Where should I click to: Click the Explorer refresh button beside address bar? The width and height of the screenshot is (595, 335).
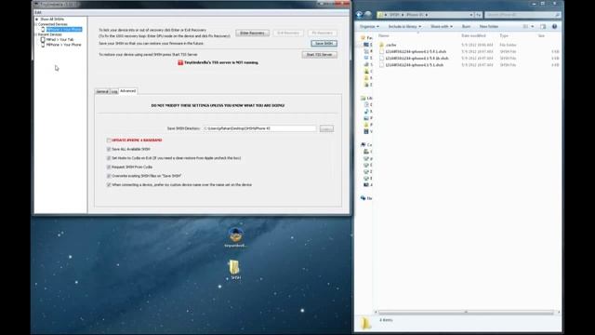coord(479,15)
